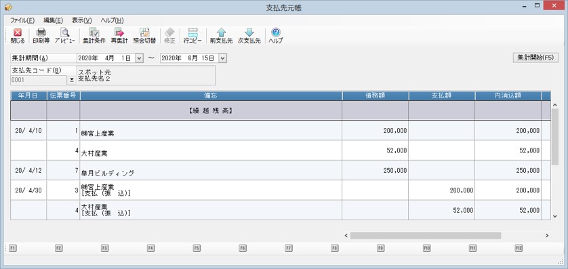Click the F1 function key button
The width and height of the screenshot is (568, 269).
pos(13,248)
